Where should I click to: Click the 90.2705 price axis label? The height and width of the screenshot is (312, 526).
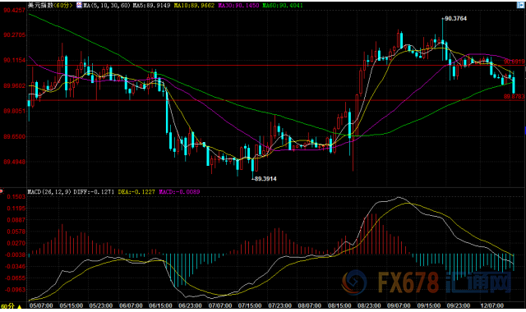click(14, 34)
